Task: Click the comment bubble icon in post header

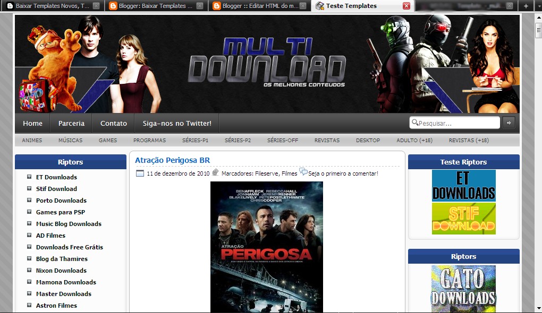Action: click(303, 171)
